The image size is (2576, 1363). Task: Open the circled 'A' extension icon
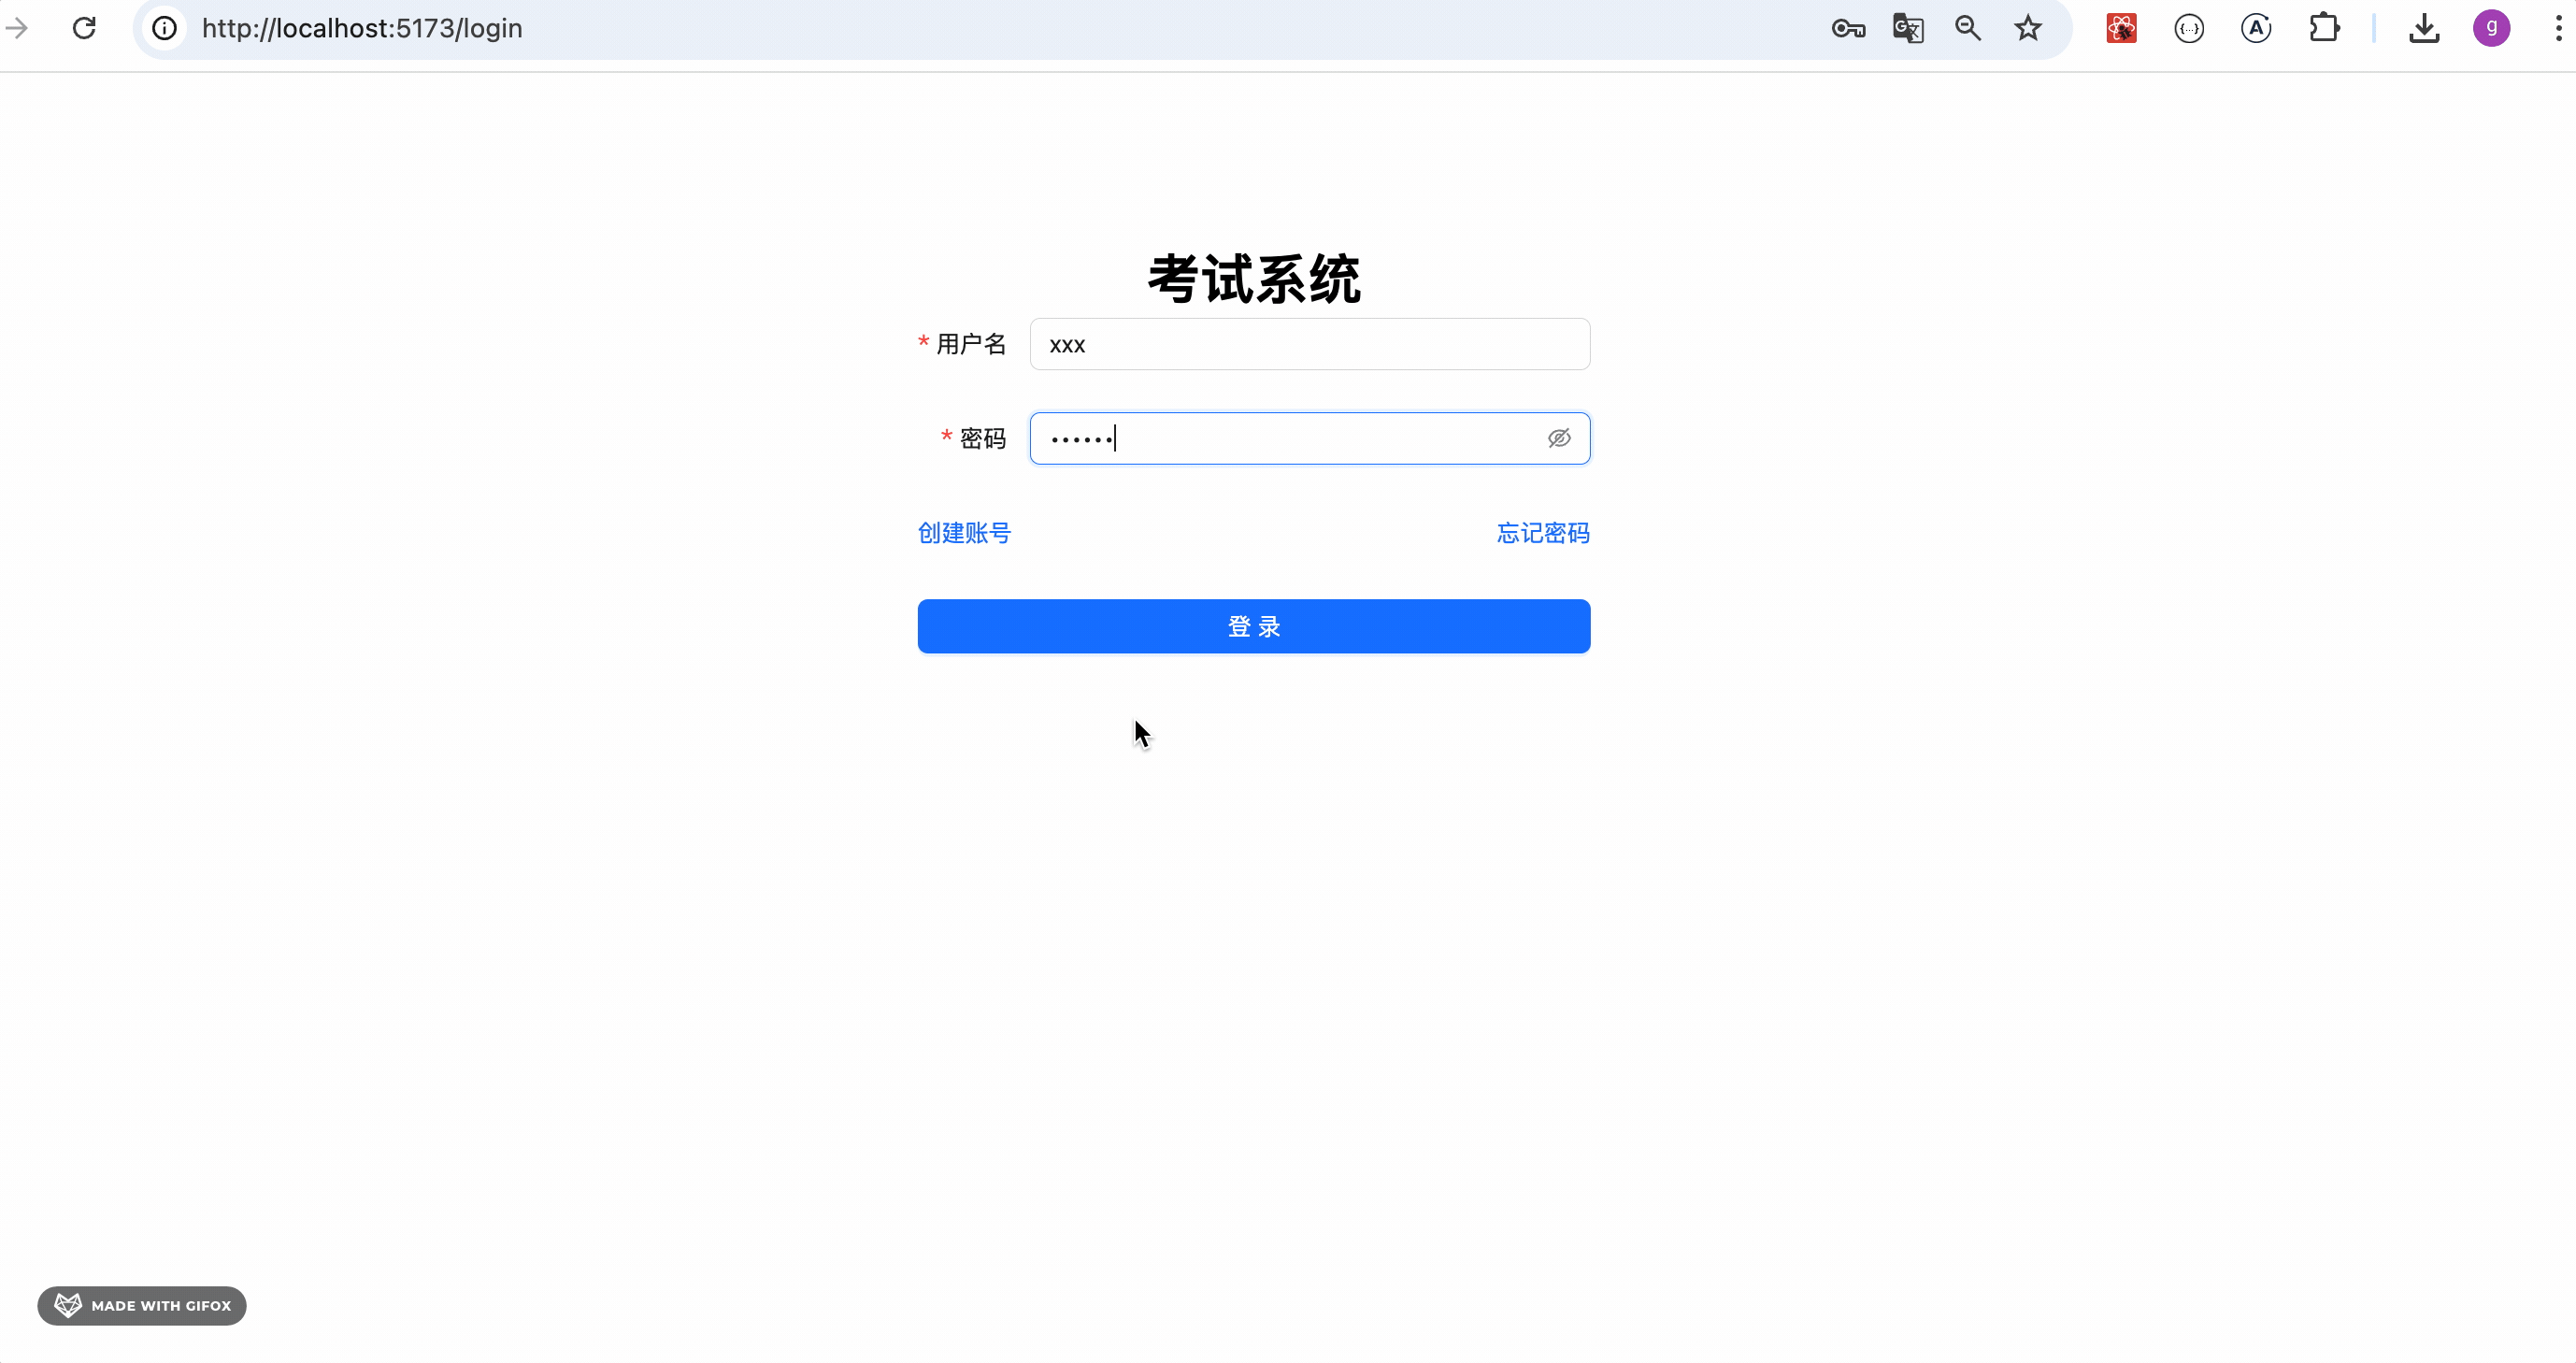tap(2257, 28)
